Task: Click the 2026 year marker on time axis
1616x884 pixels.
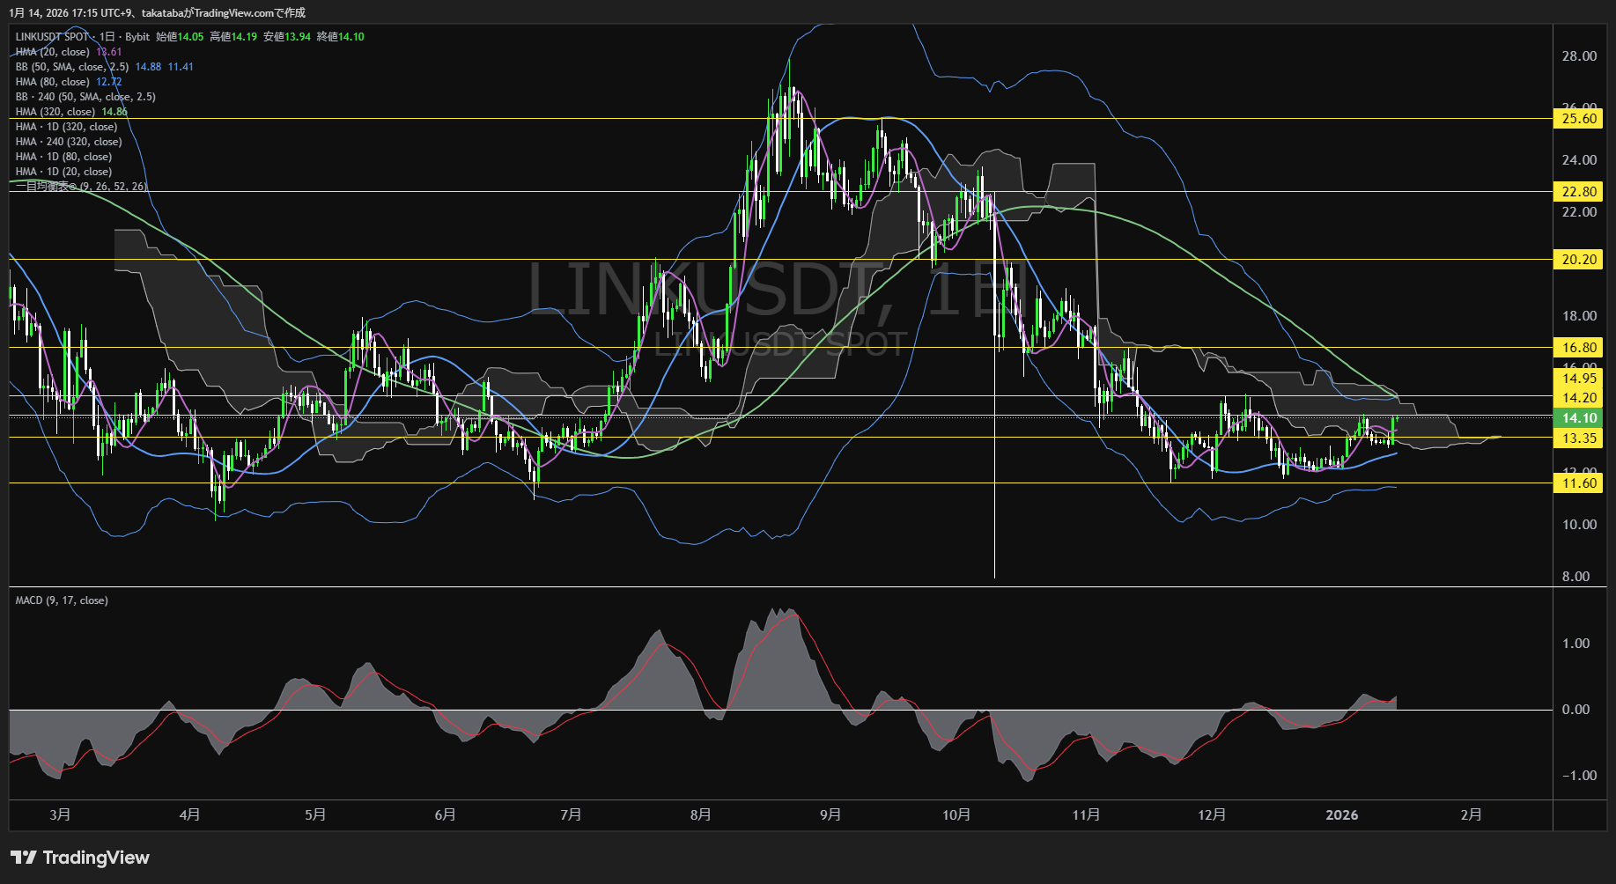Action: point(1341,815)
